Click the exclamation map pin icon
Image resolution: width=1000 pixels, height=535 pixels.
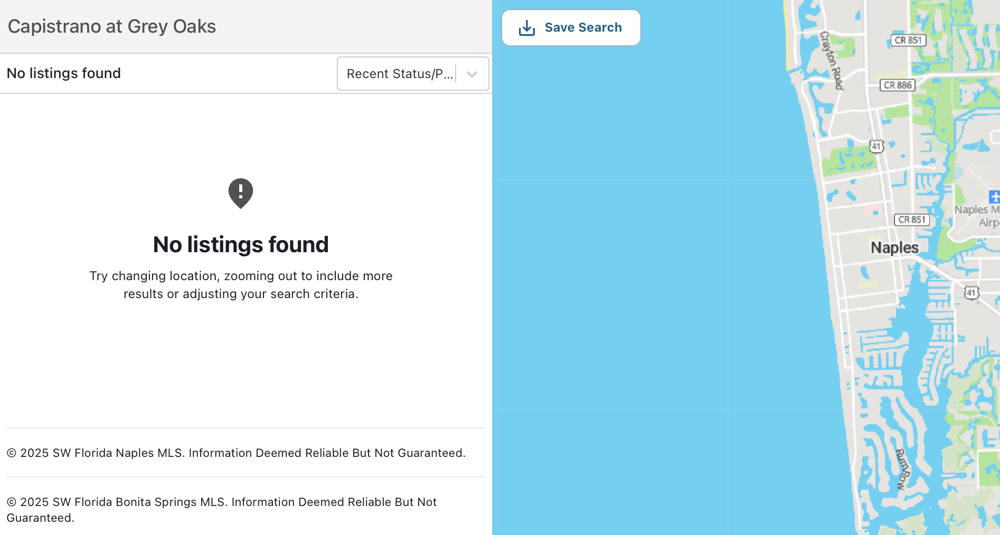tap(241, 193)
